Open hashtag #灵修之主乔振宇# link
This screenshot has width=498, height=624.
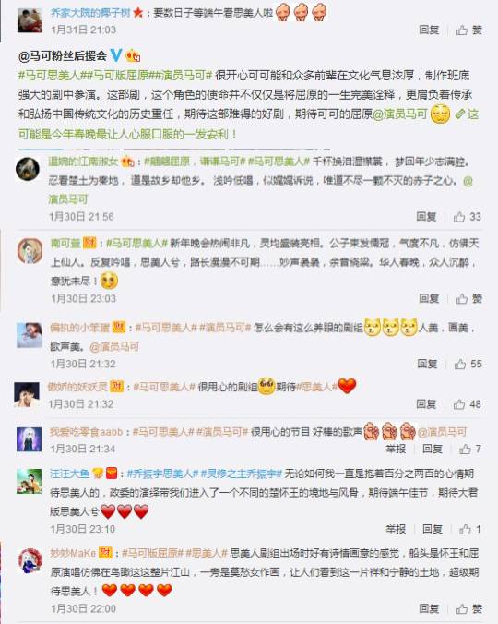click(x=242, y=474)
